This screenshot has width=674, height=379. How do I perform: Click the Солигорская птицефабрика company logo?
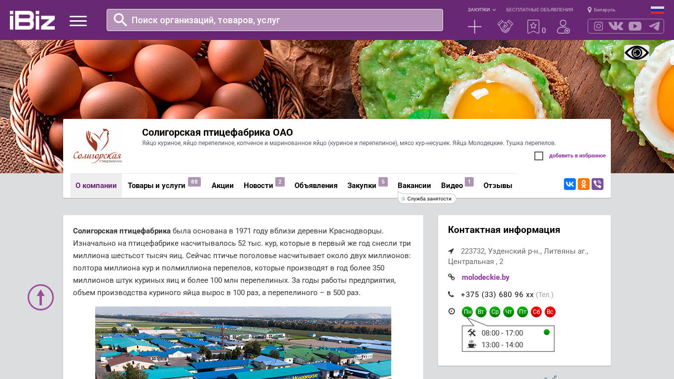pyautogui.click(x=98, y=146)
